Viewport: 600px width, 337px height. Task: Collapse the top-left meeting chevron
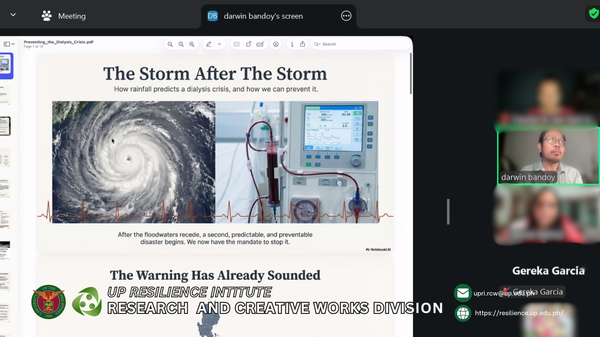coord(13,15)
